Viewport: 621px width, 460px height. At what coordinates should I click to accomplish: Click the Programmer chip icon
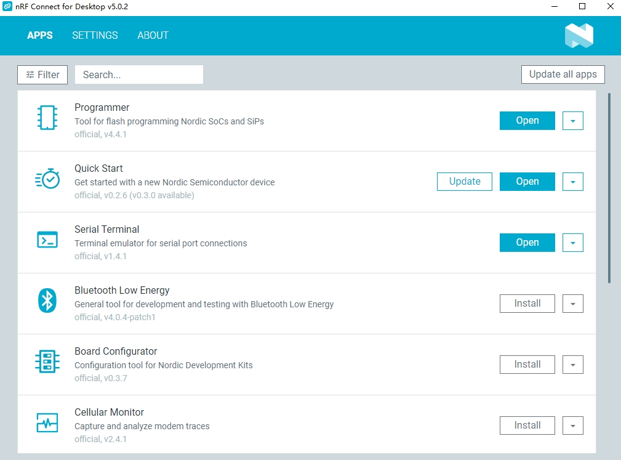[47, 118]
